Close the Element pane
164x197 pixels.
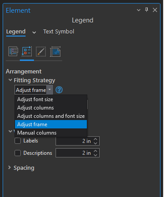[x=155, y=10]
